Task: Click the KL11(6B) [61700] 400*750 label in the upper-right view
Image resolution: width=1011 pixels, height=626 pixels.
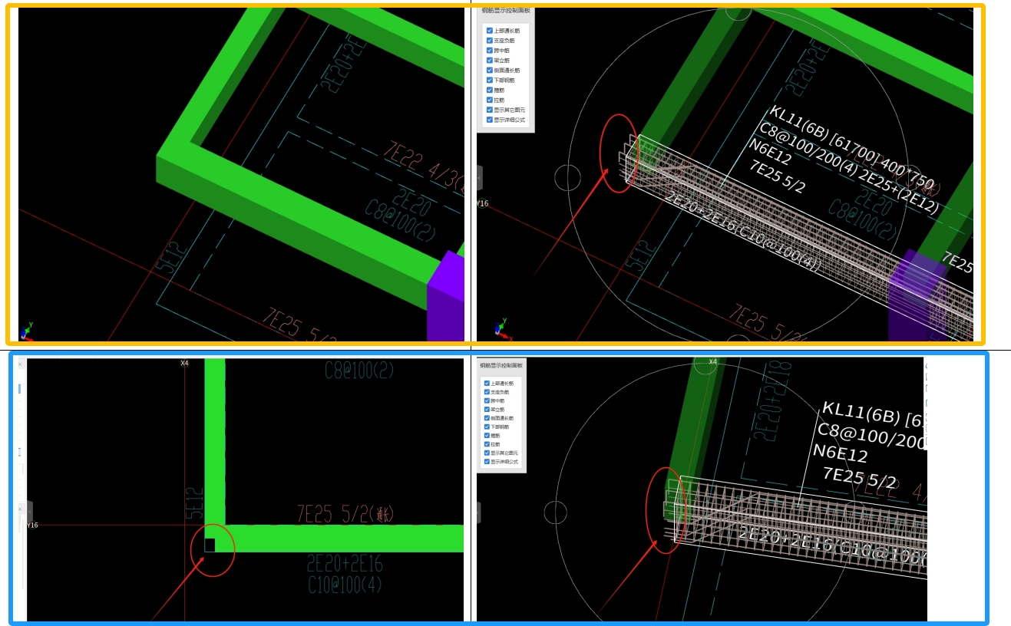Action: 851,148
